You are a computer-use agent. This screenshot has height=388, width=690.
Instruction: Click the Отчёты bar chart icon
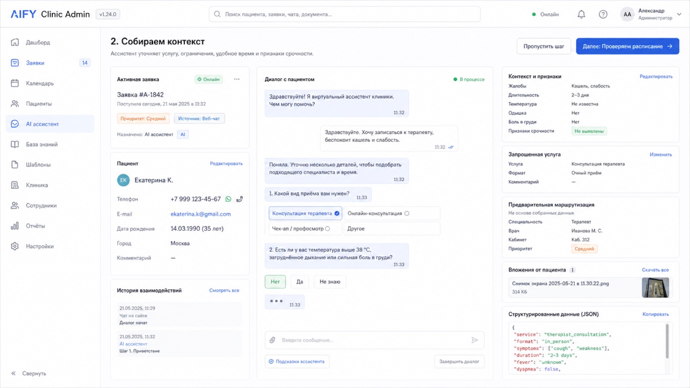coord(15,226)
